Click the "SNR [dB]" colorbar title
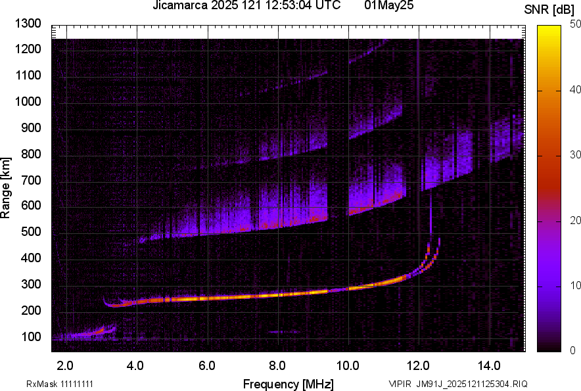Viewport: 581px width, 391px height. tap(549, 10)
